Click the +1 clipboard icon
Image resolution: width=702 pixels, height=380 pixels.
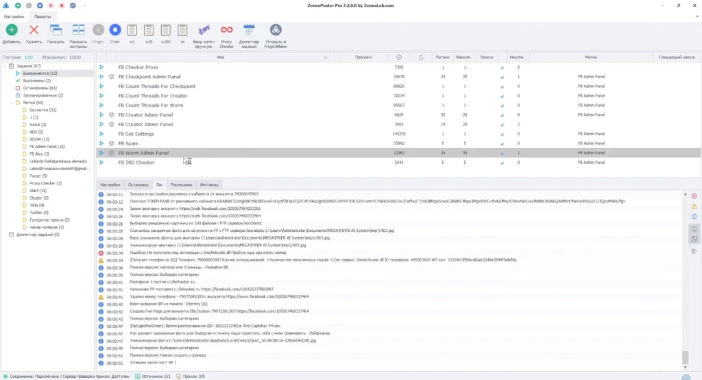[132, 30]
